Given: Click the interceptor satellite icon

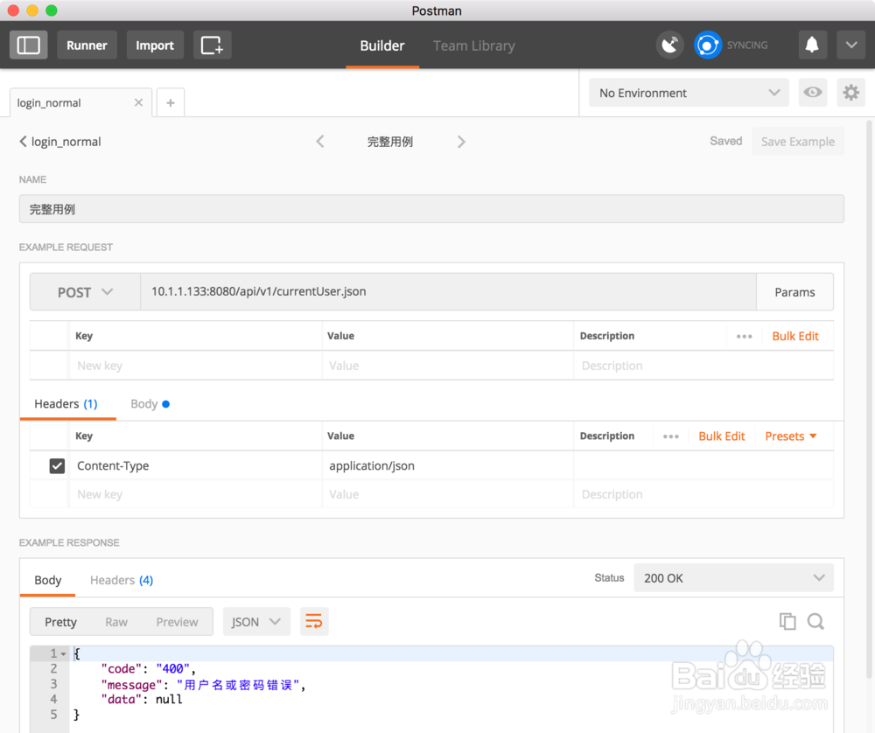Looking at the screenshot, I should point(669,45).
